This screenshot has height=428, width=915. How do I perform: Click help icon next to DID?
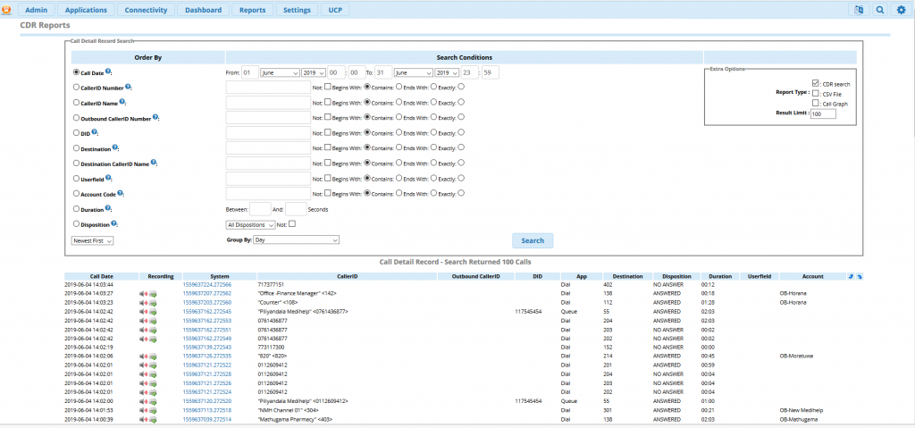[95, 132]
